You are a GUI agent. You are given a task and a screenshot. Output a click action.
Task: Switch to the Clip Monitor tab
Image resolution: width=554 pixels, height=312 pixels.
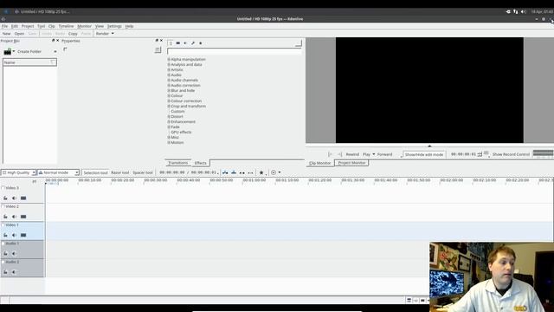pyautogui.click(x=319, y=163)
